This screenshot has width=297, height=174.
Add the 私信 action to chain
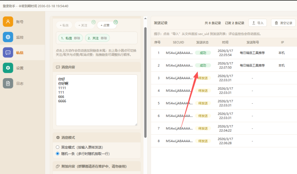[64, 25]
